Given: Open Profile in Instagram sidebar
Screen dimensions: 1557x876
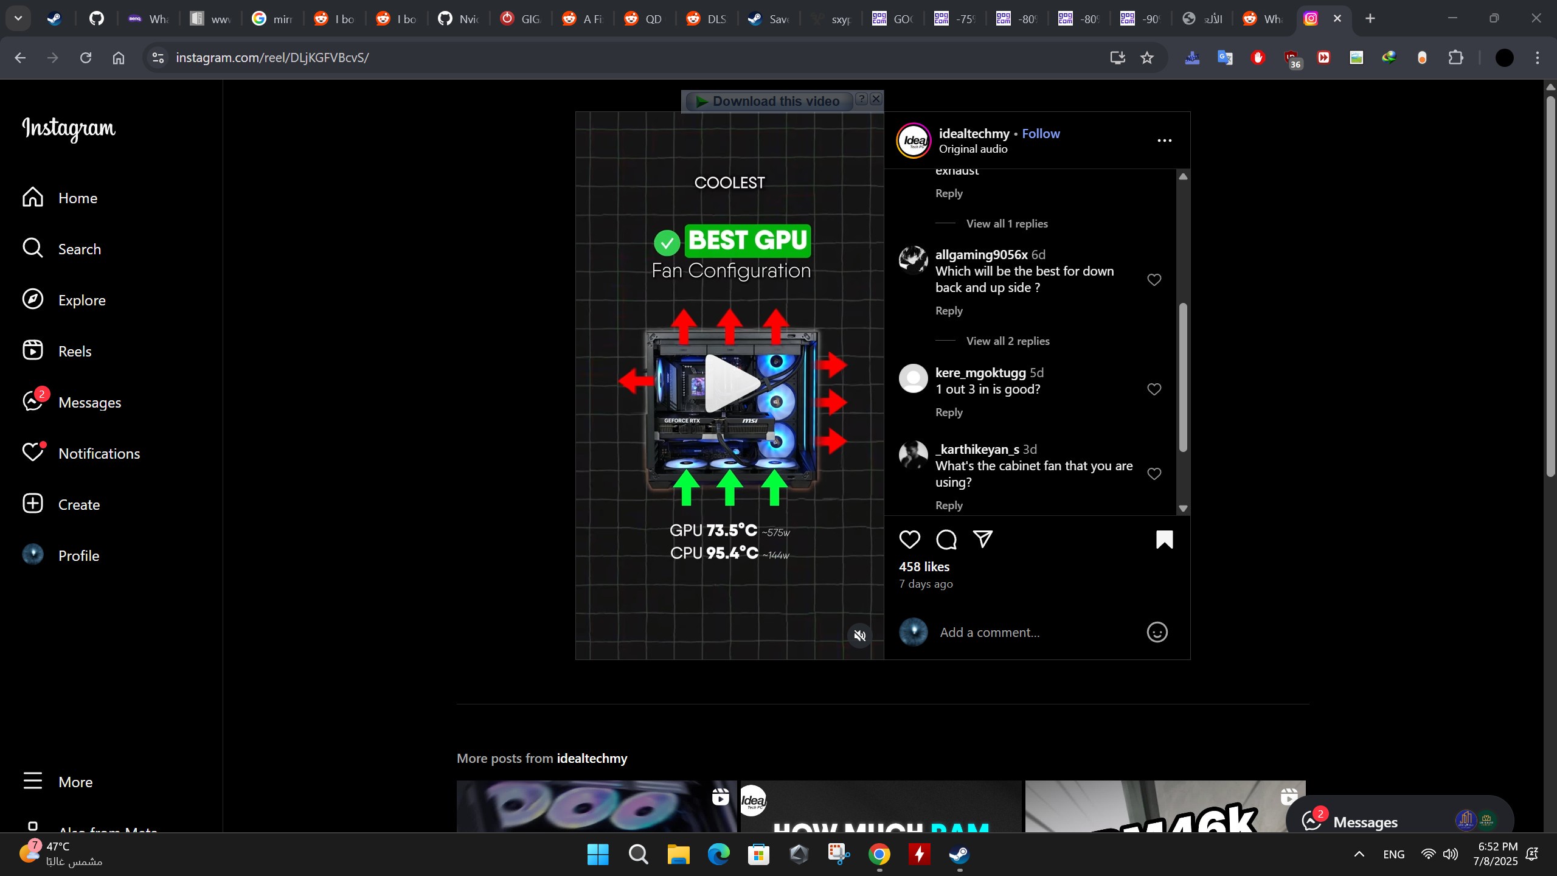Looking at the screenshot, I should [x=60, y=555].
